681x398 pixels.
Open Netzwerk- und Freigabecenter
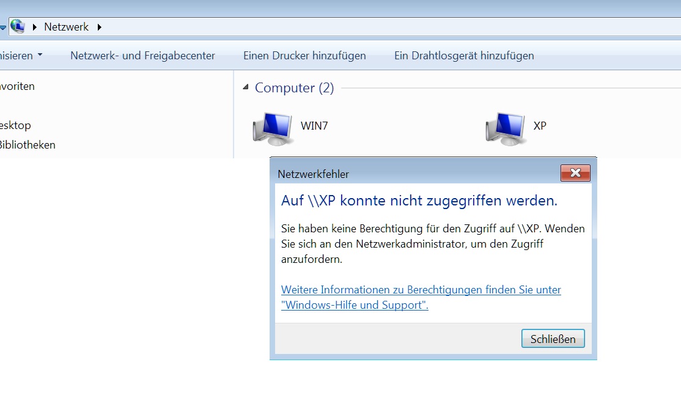pos(142,56)
